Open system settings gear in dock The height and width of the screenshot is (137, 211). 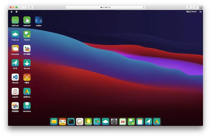tap(114, 121)
